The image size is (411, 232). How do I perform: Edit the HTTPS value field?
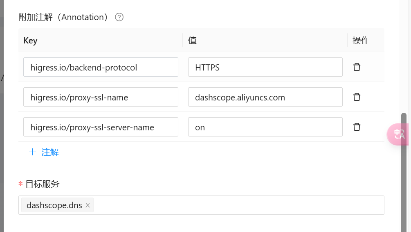265,67
